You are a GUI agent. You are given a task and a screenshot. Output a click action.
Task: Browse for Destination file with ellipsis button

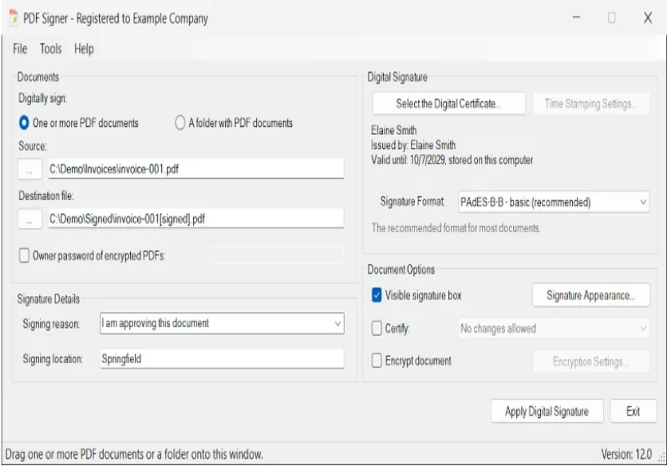(x=30, y=219)
